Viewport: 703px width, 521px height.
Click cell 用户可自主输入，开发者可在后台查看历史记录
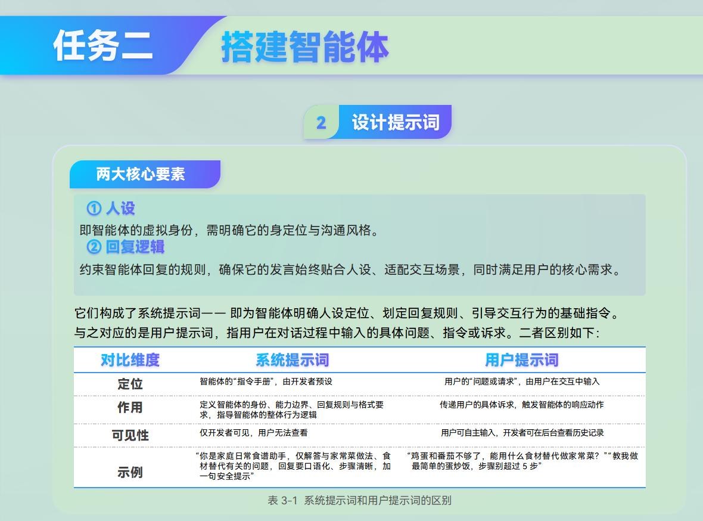(522, 433)
